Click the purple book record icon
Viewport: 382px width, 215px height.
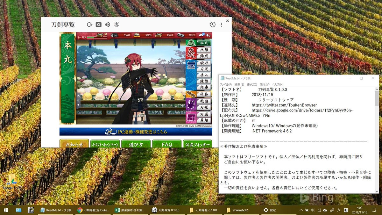pos(191,104)
